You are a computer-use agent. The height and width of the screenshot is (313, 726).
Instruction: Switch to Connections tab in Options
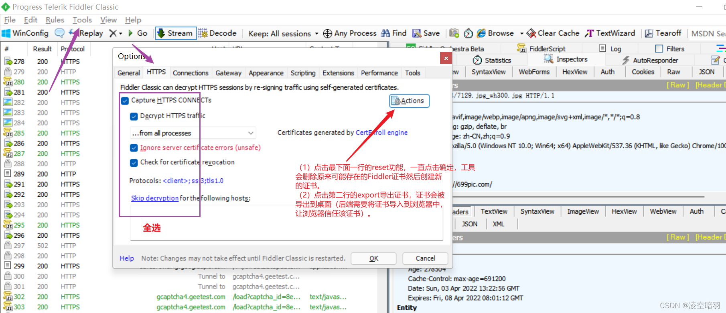[191, 73]
